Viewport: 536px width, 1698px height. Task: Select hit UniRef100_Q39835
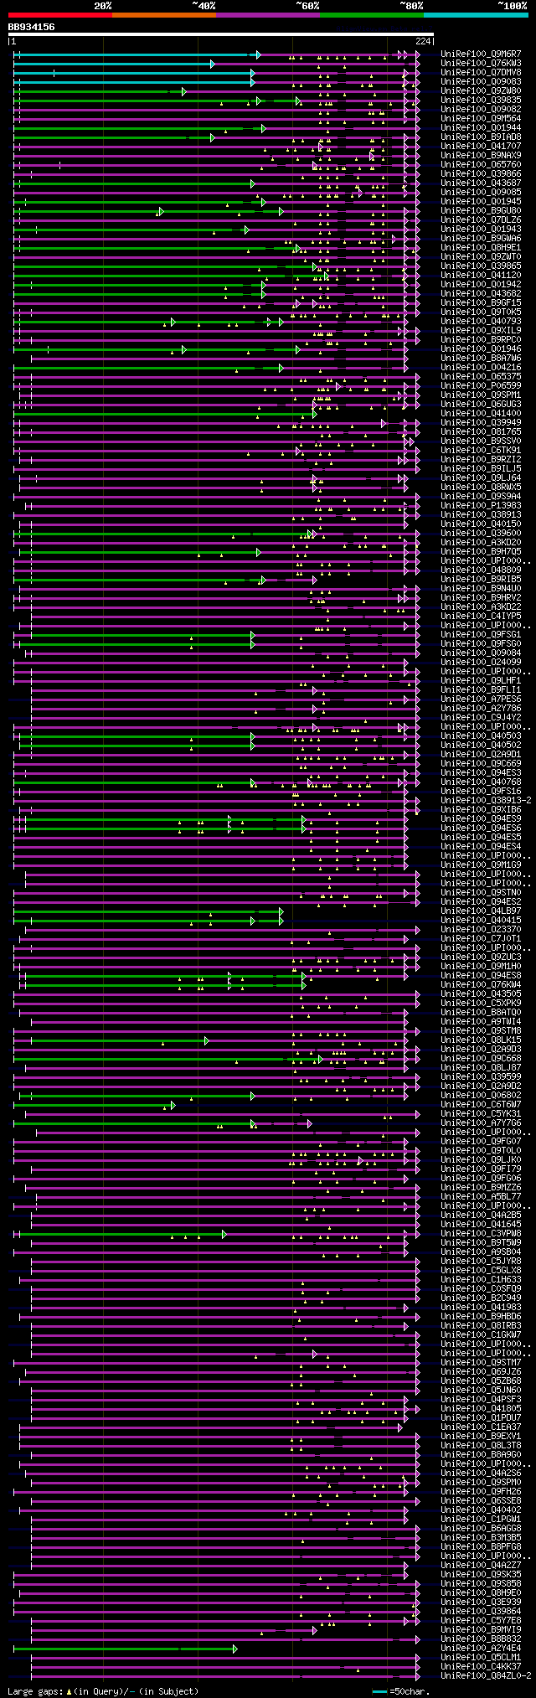[x=481, y=100]
